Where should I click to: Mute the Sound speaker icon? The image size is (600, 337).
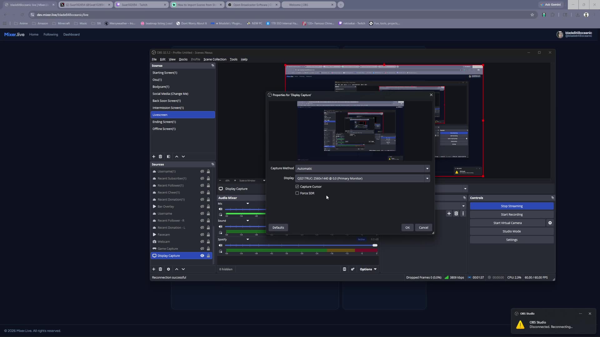221,227
